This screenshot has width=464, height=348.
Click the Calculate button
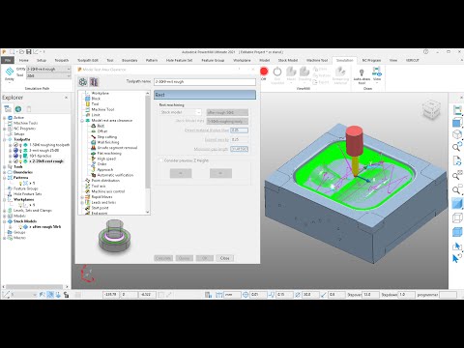[x=163, y=258]
